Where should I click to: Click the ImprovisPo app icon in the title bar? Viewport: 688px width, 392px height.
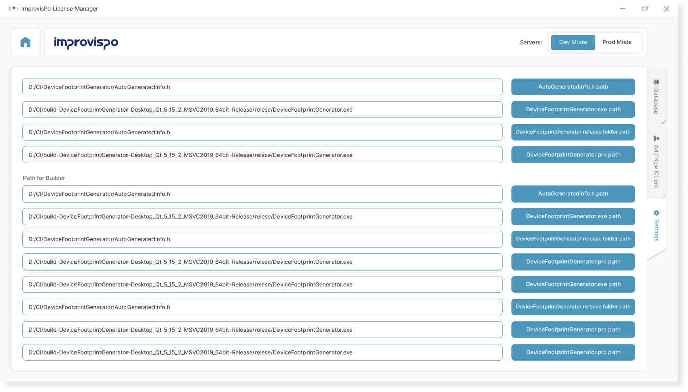pyautogui.click(x=13, y=9)
